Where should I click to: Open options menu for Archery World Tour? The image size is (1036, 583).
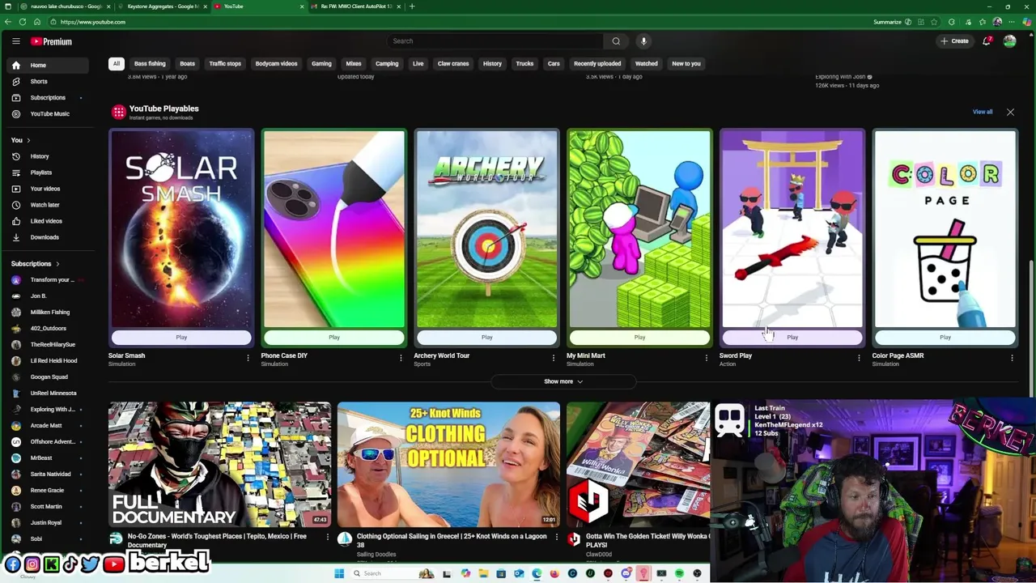(x=554, y=358)
